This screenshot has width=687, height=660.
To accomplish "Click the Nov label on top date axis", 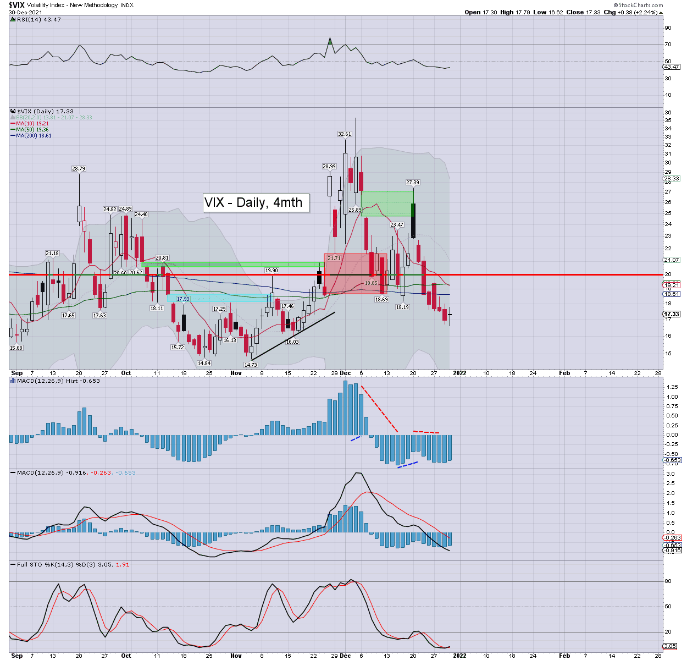I will [236, 373].
